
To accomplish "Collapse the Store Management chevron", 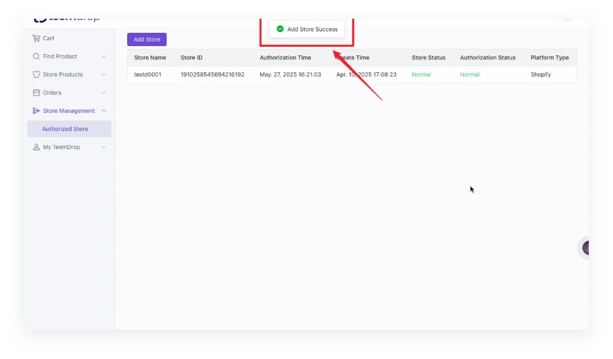I will click(104, 111).
